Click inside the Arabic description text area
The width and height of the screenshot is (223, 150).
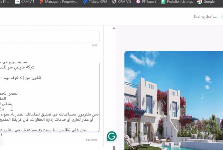(x=49, y=97)
